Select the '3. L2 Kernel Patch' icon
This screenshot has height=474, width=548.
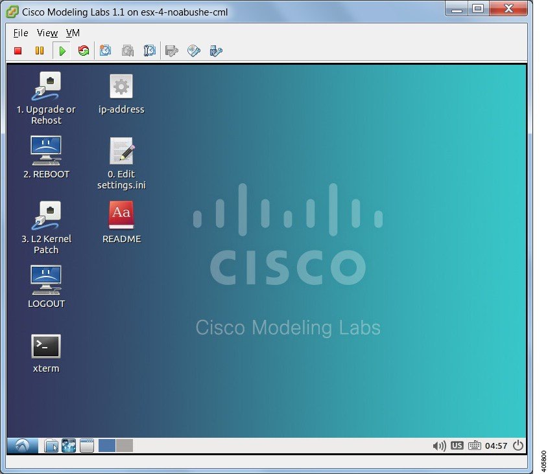46,227
